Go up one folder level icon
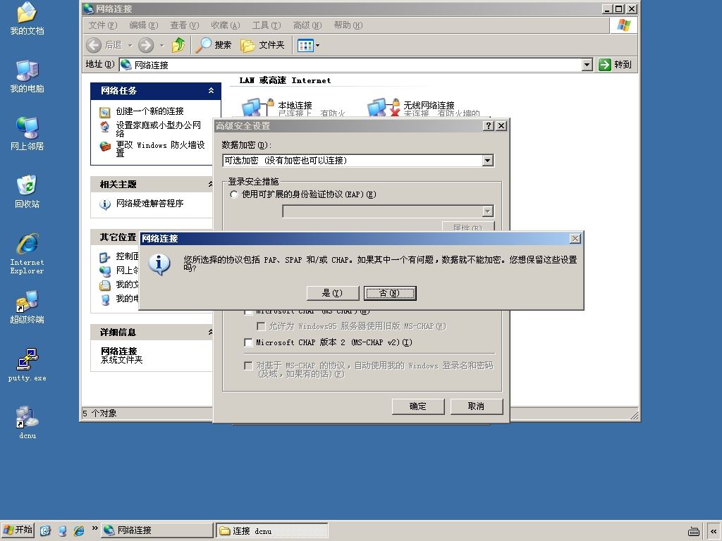 pyautogui.click(x=178, y=45)
